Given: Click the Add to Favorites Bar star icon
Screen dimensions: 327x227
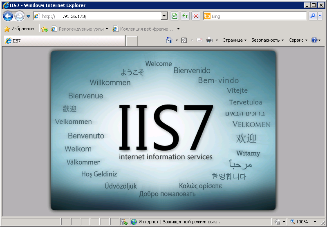Looking at the screenshot, I should (45, 29).
